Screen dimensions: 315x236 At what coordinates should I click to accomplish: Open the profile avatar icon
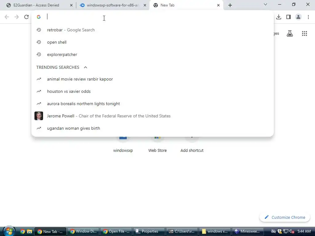pyautogui.click(x=298, y=17)
